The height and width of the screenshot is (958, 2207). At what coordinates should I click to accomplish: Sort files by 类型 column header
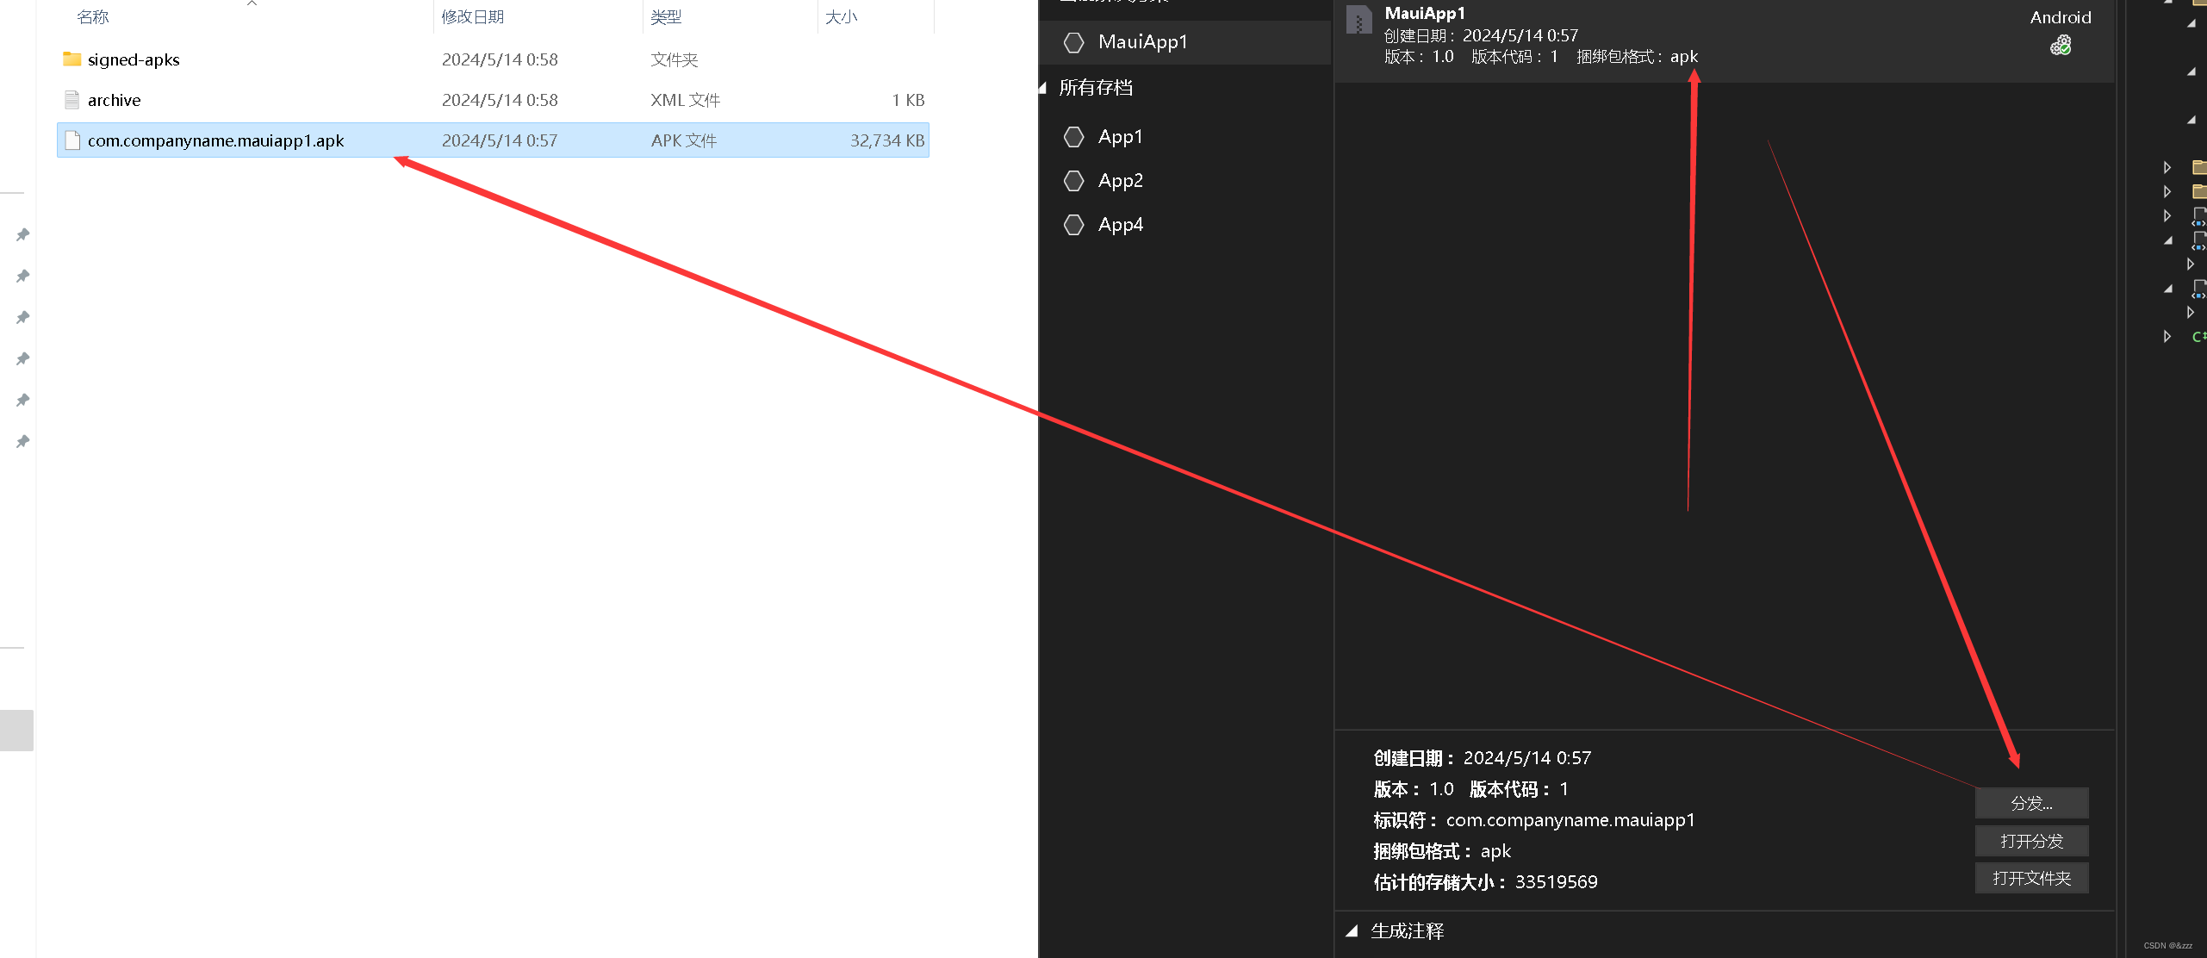[666, 17]
